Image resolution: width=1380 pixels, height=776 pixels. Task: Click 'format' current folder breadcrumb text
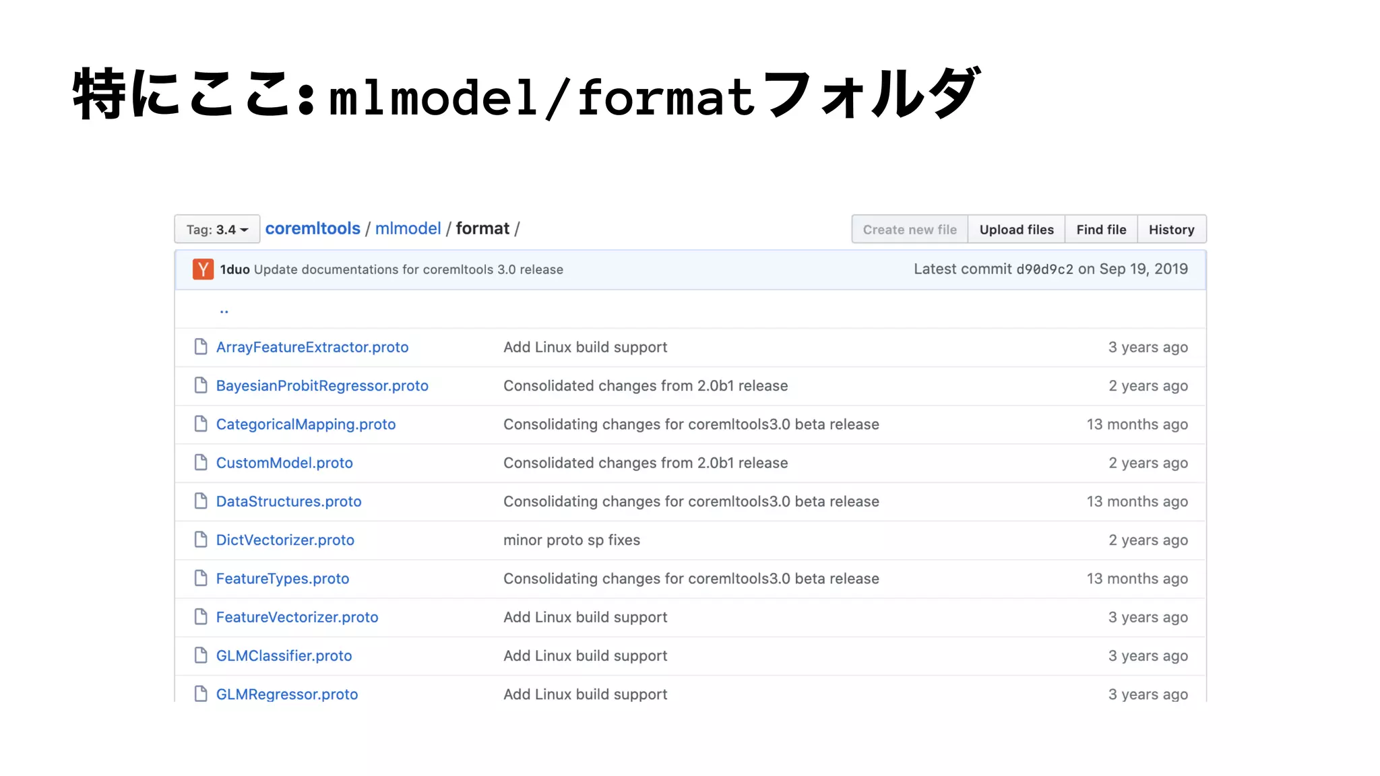pos(482,228)
